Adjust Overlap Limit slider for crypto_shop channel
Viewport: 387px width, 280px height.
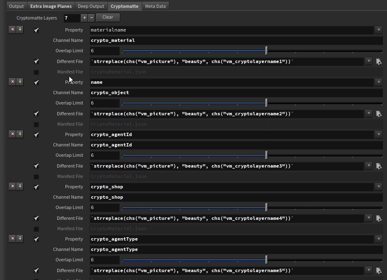(x=252, y=208)
